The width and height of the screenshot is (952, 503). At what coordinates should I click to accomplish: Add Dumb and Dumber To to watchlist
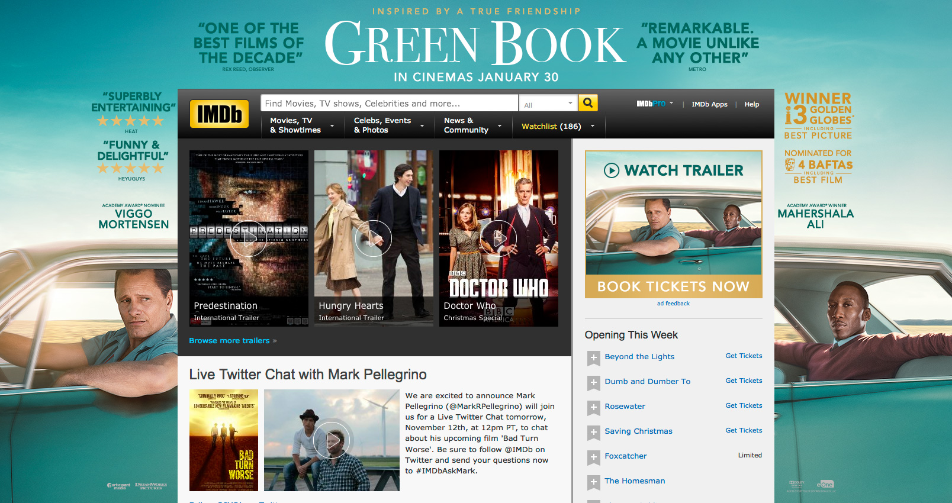594,382
